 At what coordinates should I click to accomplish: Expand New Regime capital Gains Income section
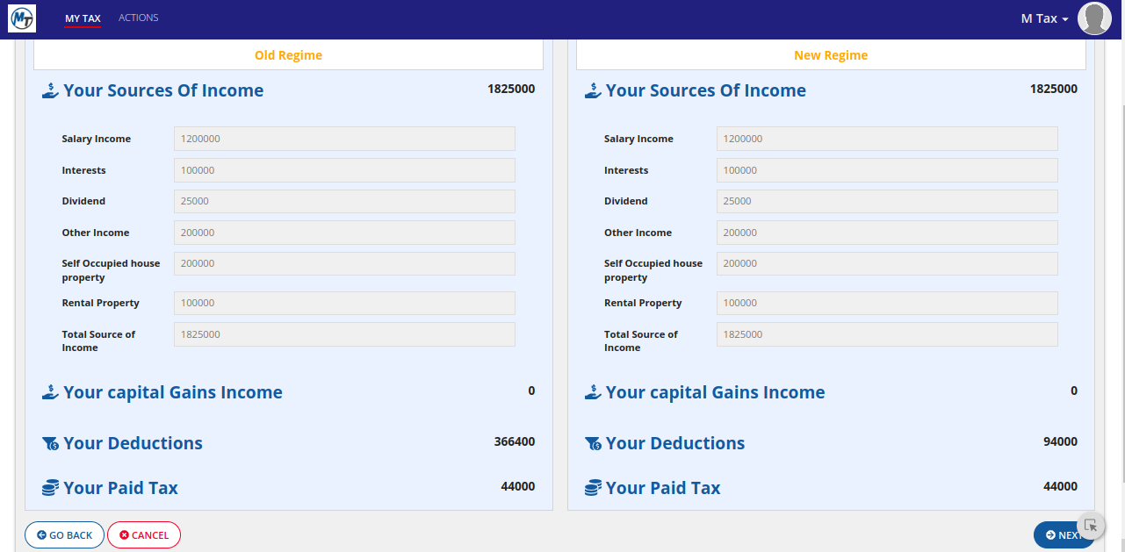pos(715,392)
